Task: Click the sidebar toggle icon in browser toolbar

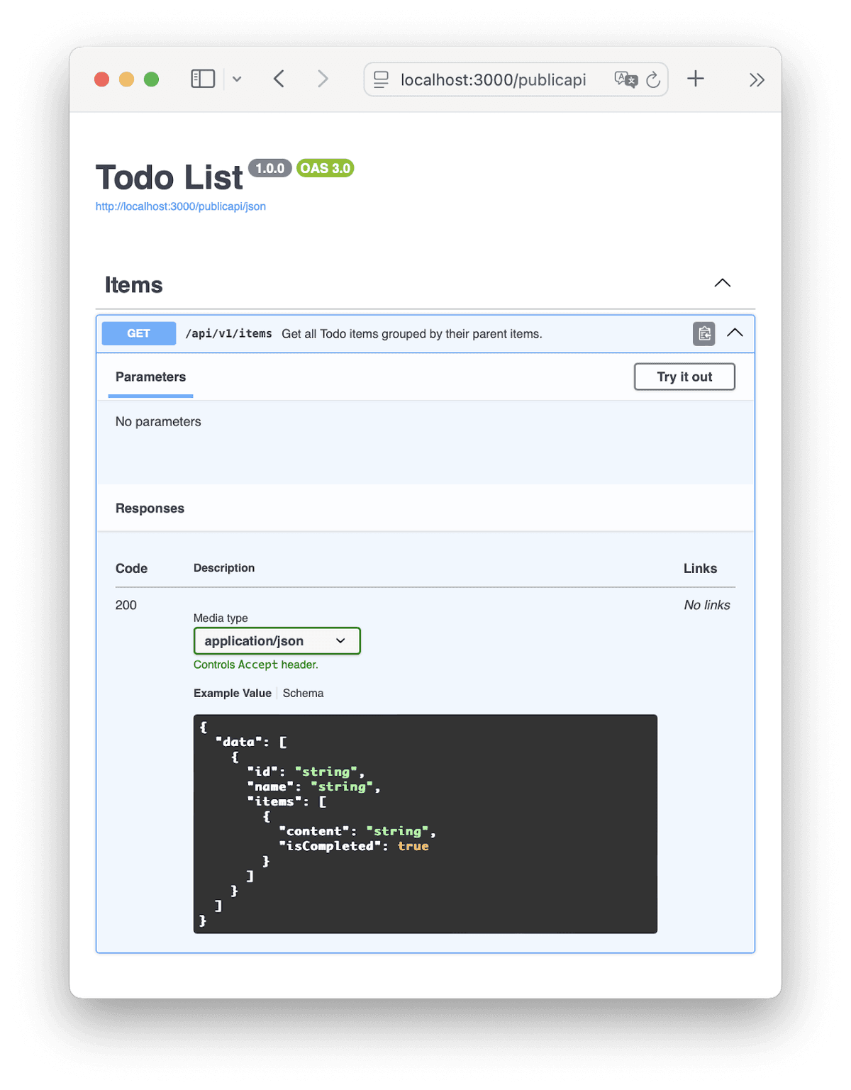Action: (203, 78)
